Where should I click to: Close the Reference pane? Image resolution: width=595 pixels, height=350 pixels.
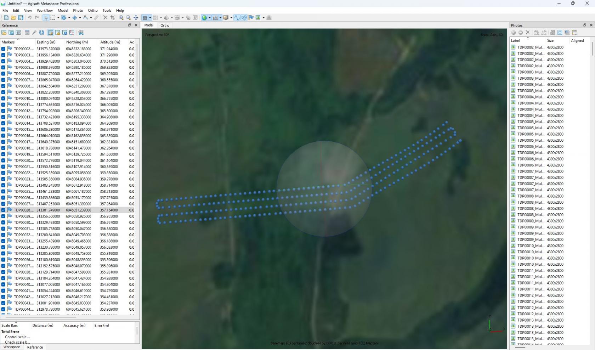[x=136, y=25]
